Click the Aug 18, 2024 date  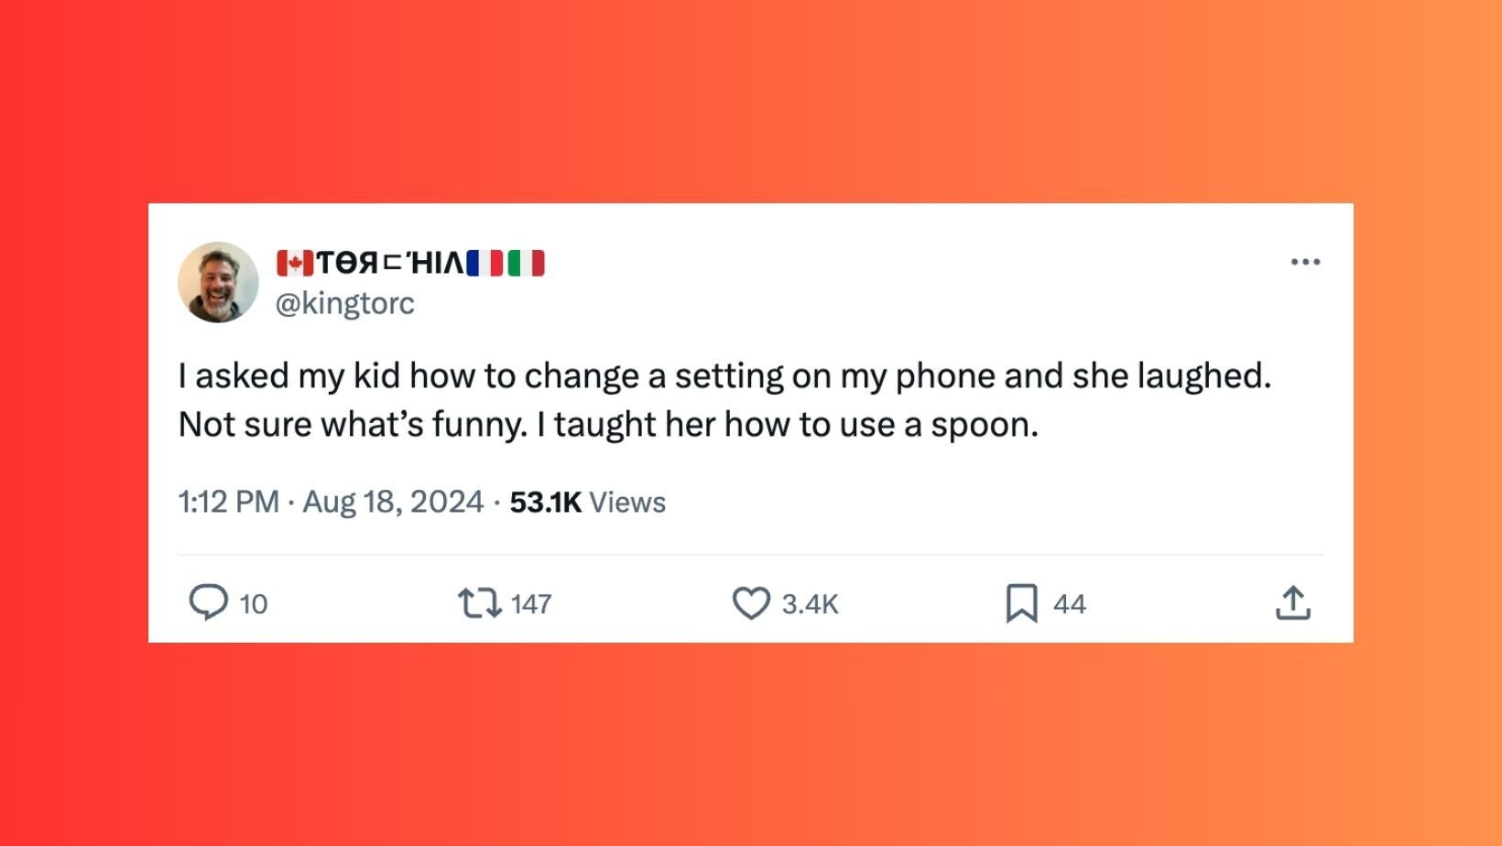coord(393,502)
